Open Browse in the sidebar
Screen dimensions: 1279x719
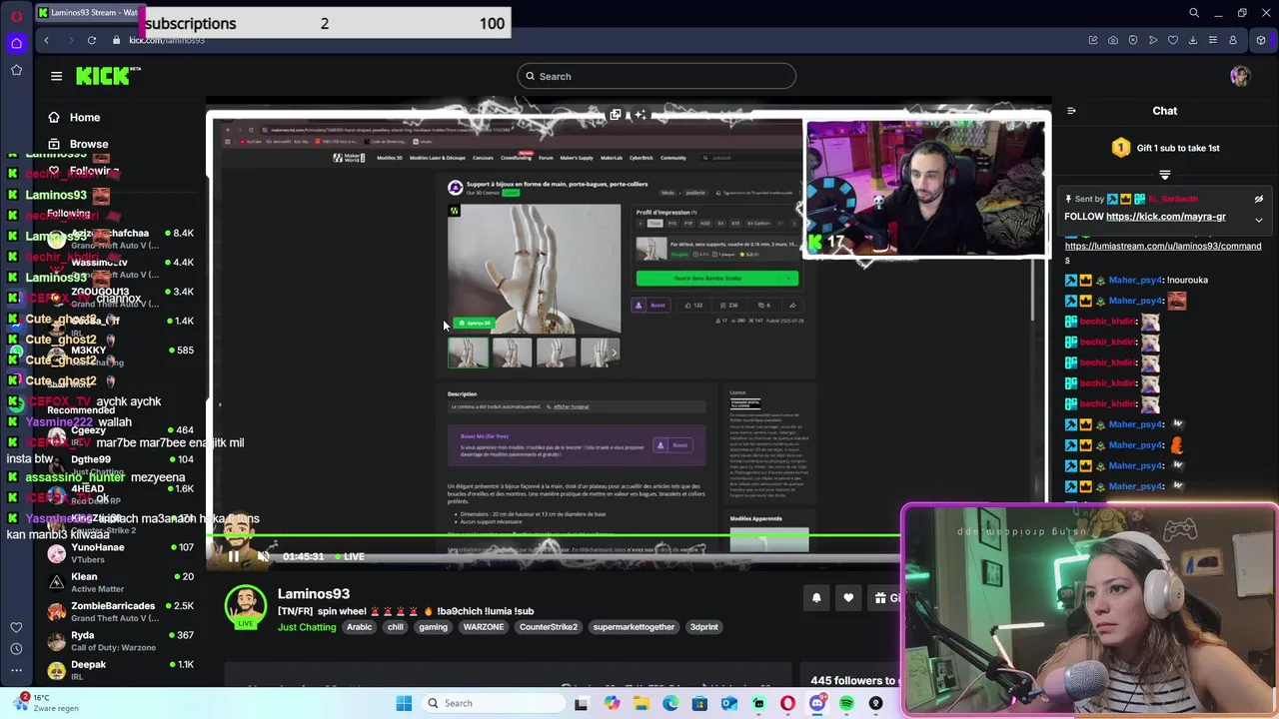[x=78, y=144]
